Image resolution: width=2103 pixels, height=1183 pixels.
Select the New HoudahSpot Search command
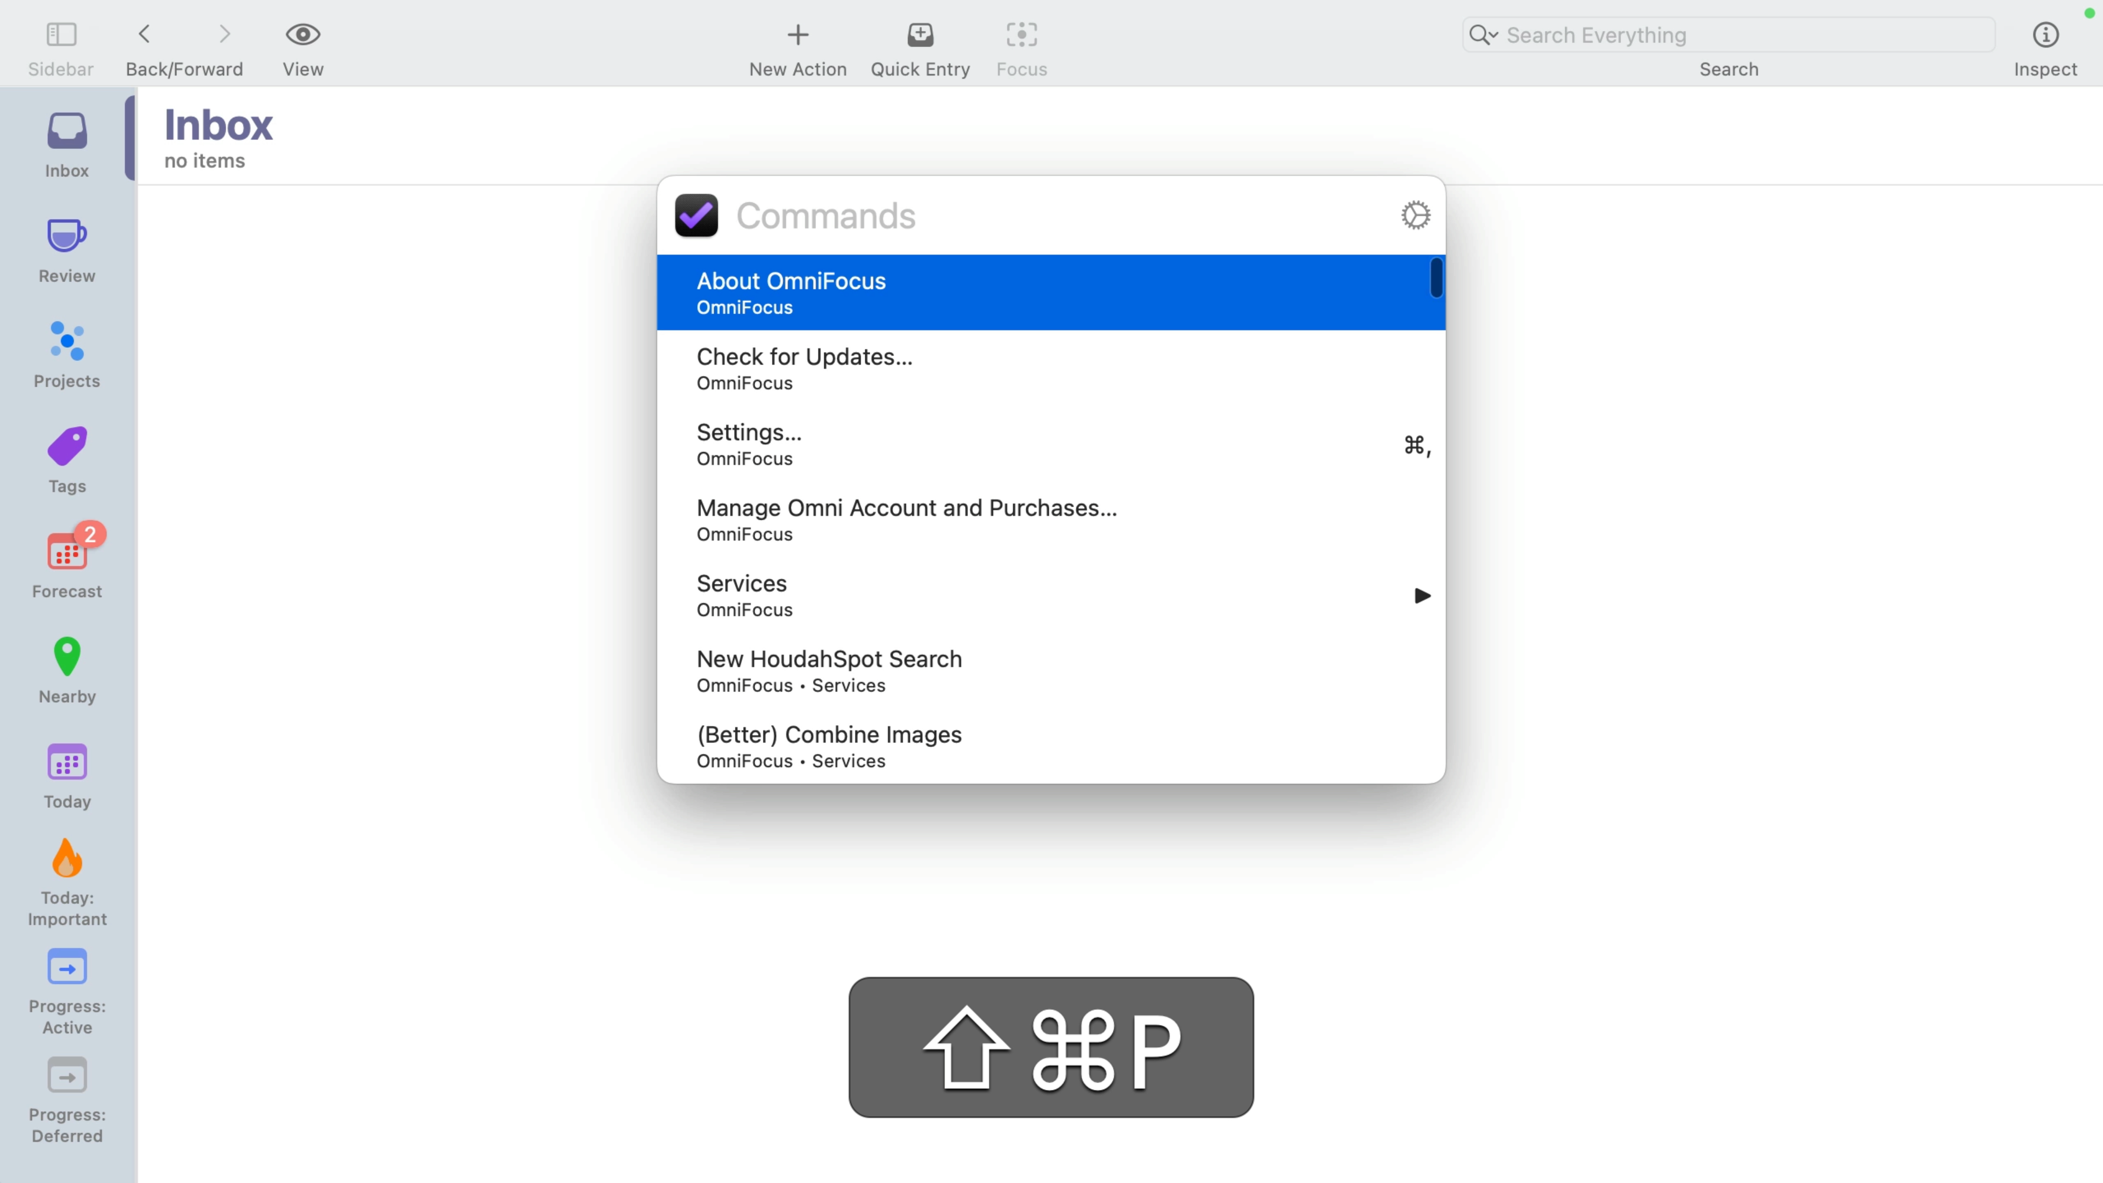tap(1051, 670)
